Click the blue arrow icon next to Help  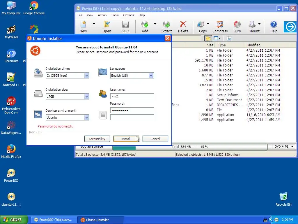tap(290, 27)
